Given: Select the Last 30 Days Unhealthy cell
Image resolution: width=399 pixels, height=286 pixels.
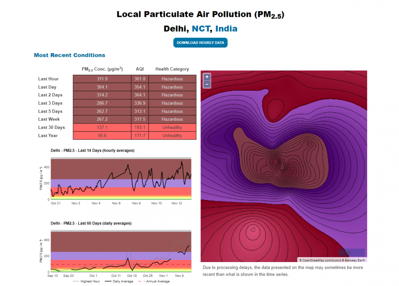Looking at the screenshot, I should pos(172,128).
